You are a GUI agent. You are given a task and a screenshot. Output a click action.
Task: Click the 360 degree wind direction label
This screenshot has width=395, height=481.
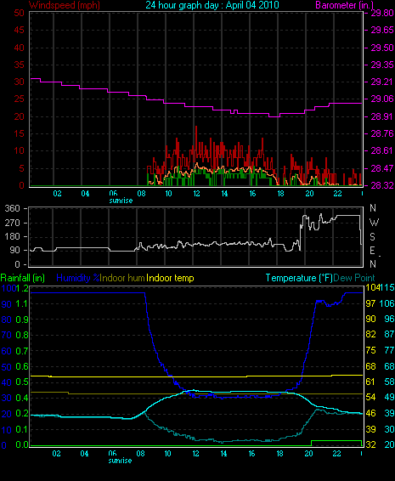click(x=12, y=208)
